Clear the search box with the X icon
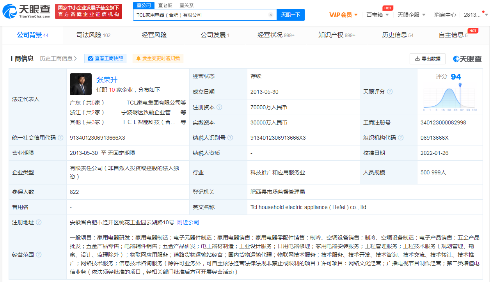The image size is (490, 282). (x=271, y=15)
